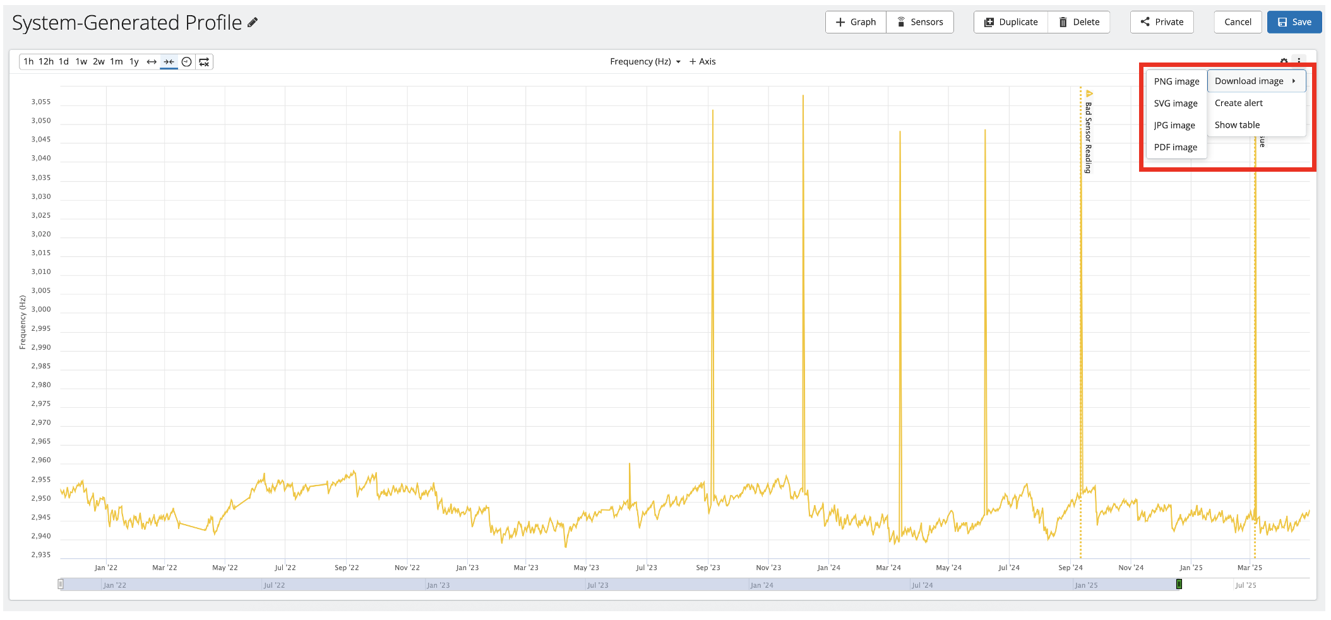The width and height of the screenshot is (1331, 620).
Task: Click the 2,935 y-axis tick label
Action: click(x=41, y=555)
